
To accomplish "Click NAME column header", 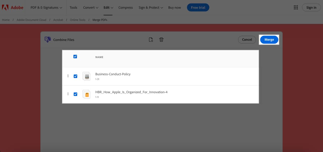I will pyautogui.click(x=99, y=57).
